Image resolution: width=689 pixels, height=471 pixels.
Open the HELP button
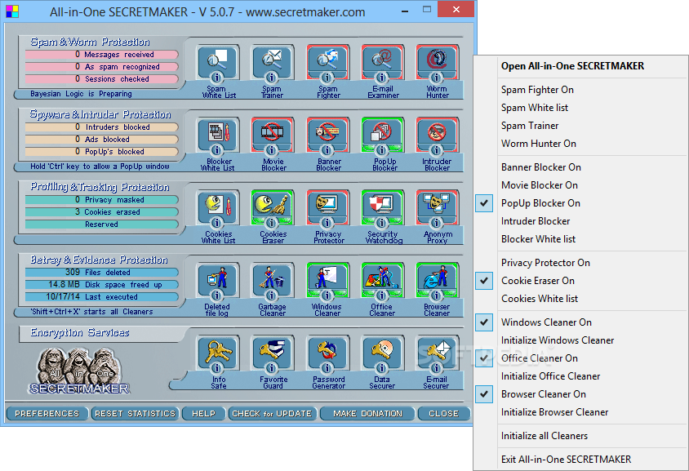(x=203, y=414)
